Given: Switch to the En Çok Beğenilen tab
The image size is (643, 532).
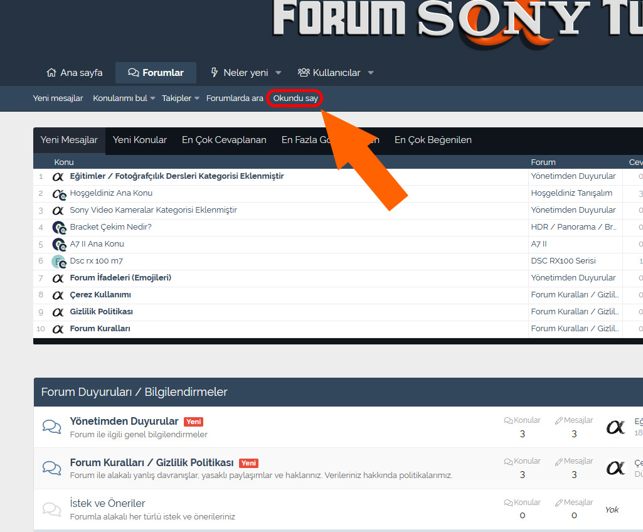Looking at the screenshot, I should tap(433, 141).
